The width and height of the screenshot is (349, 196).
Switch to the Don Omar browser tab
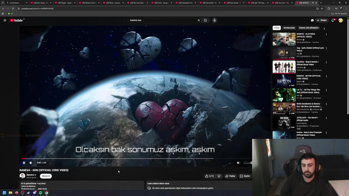click(x=40, y=3)
